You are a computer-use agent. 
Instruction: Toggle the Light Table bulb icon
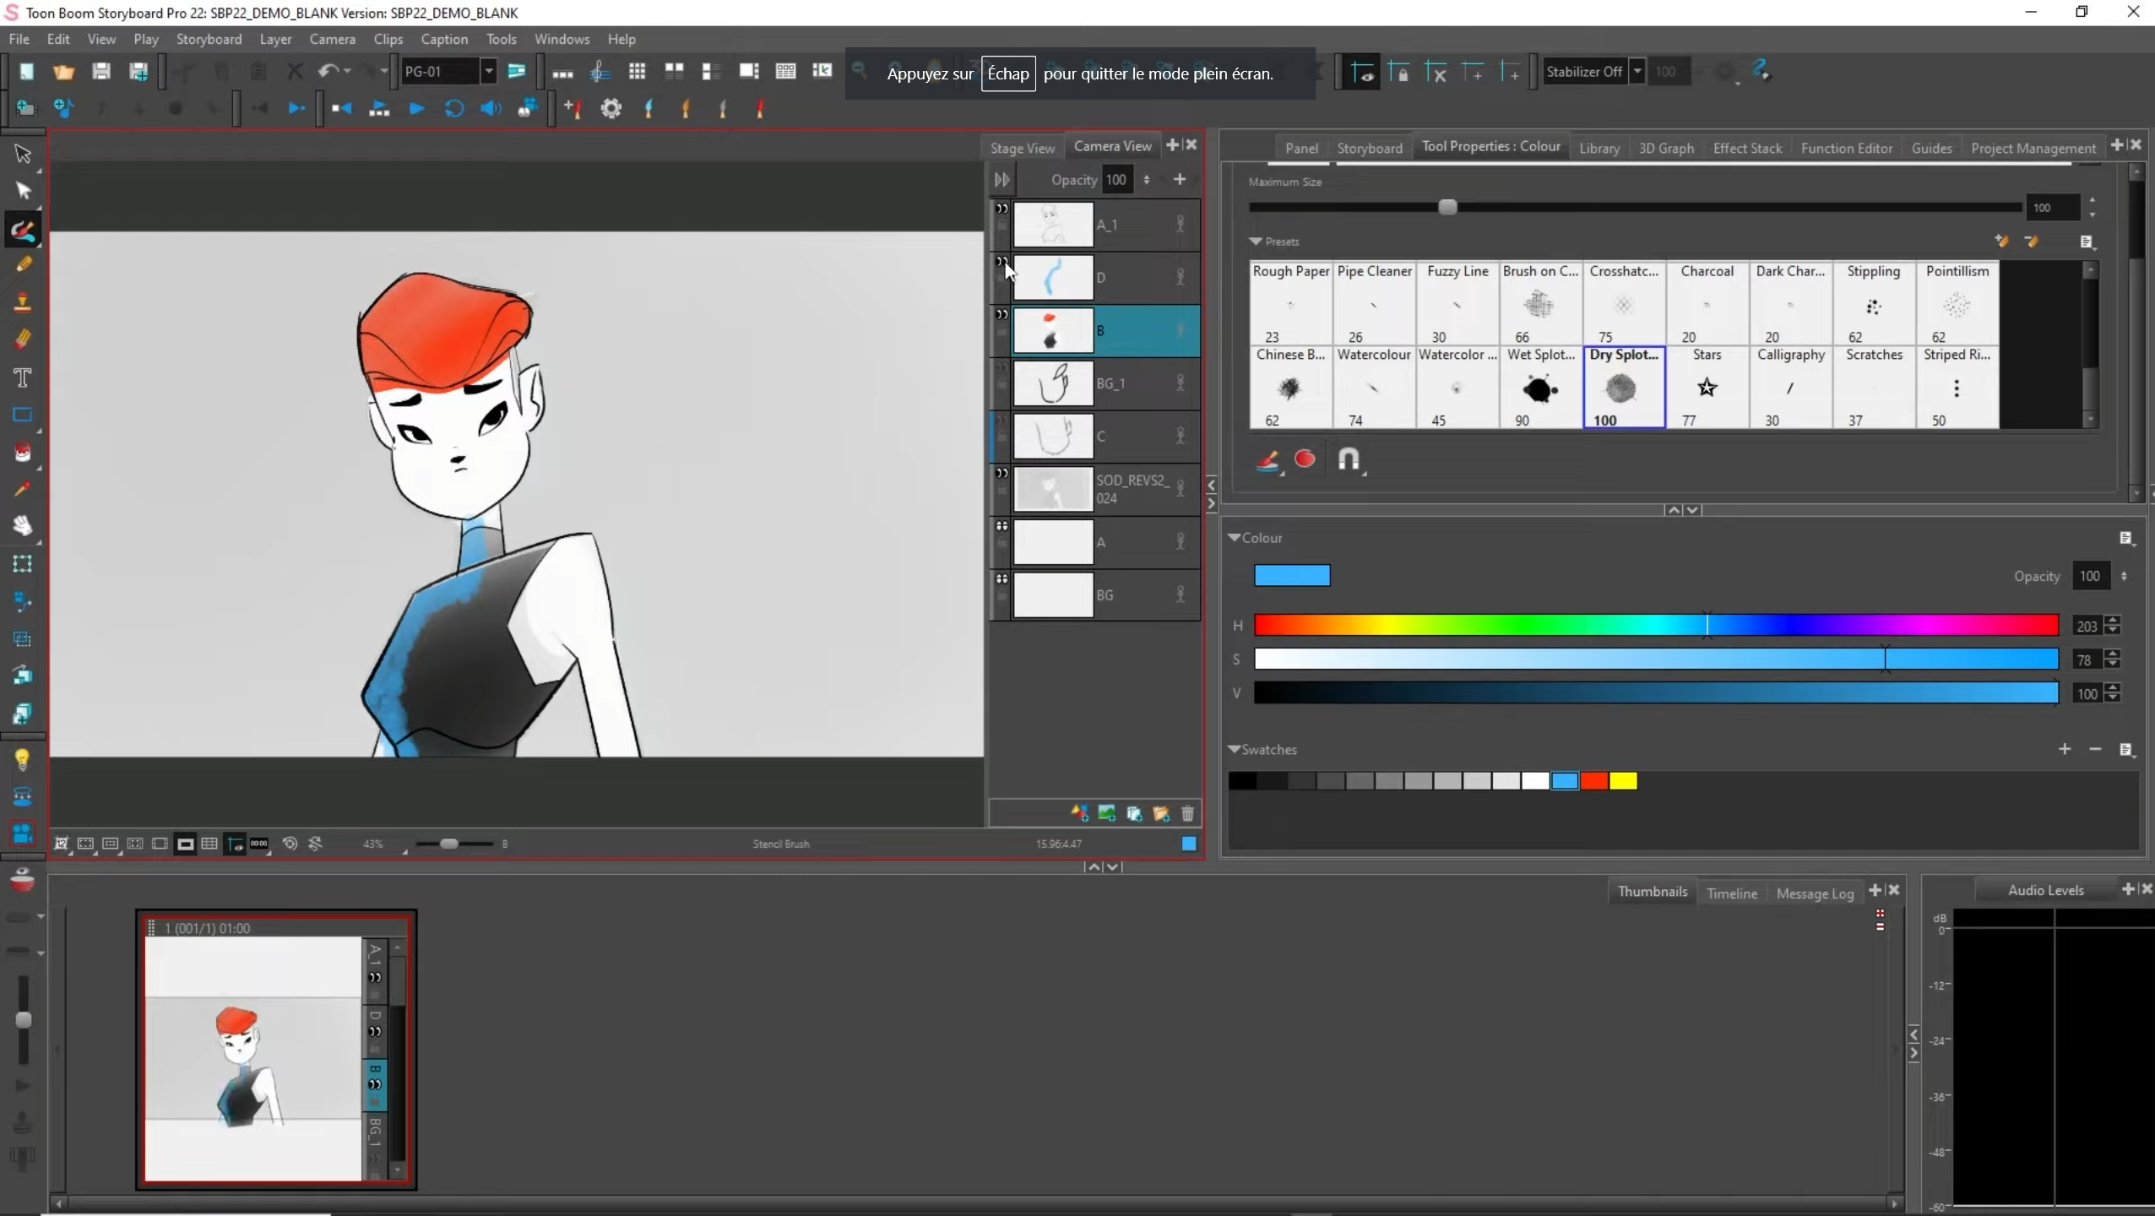click(x=23, y=760)
